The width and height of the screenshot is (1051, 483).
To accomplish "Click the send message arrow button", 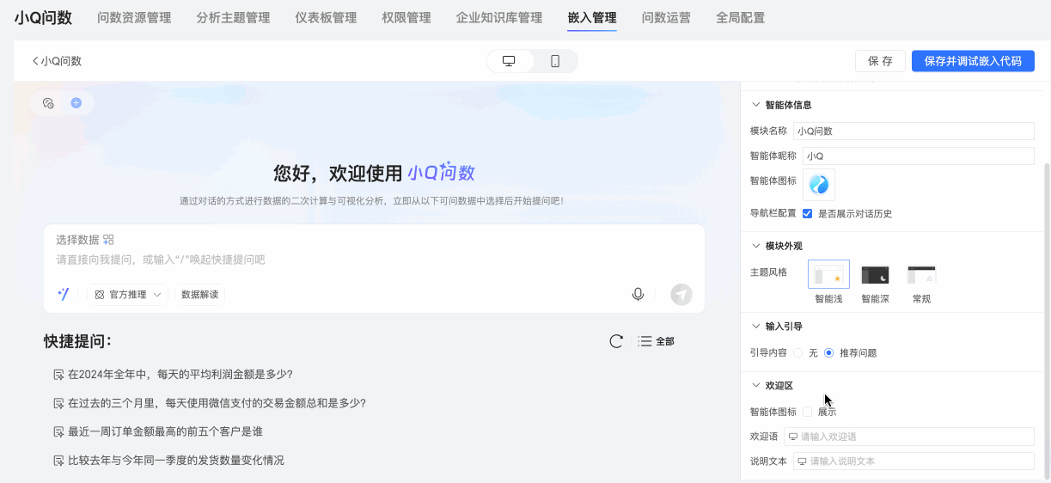I will point(681,295).
